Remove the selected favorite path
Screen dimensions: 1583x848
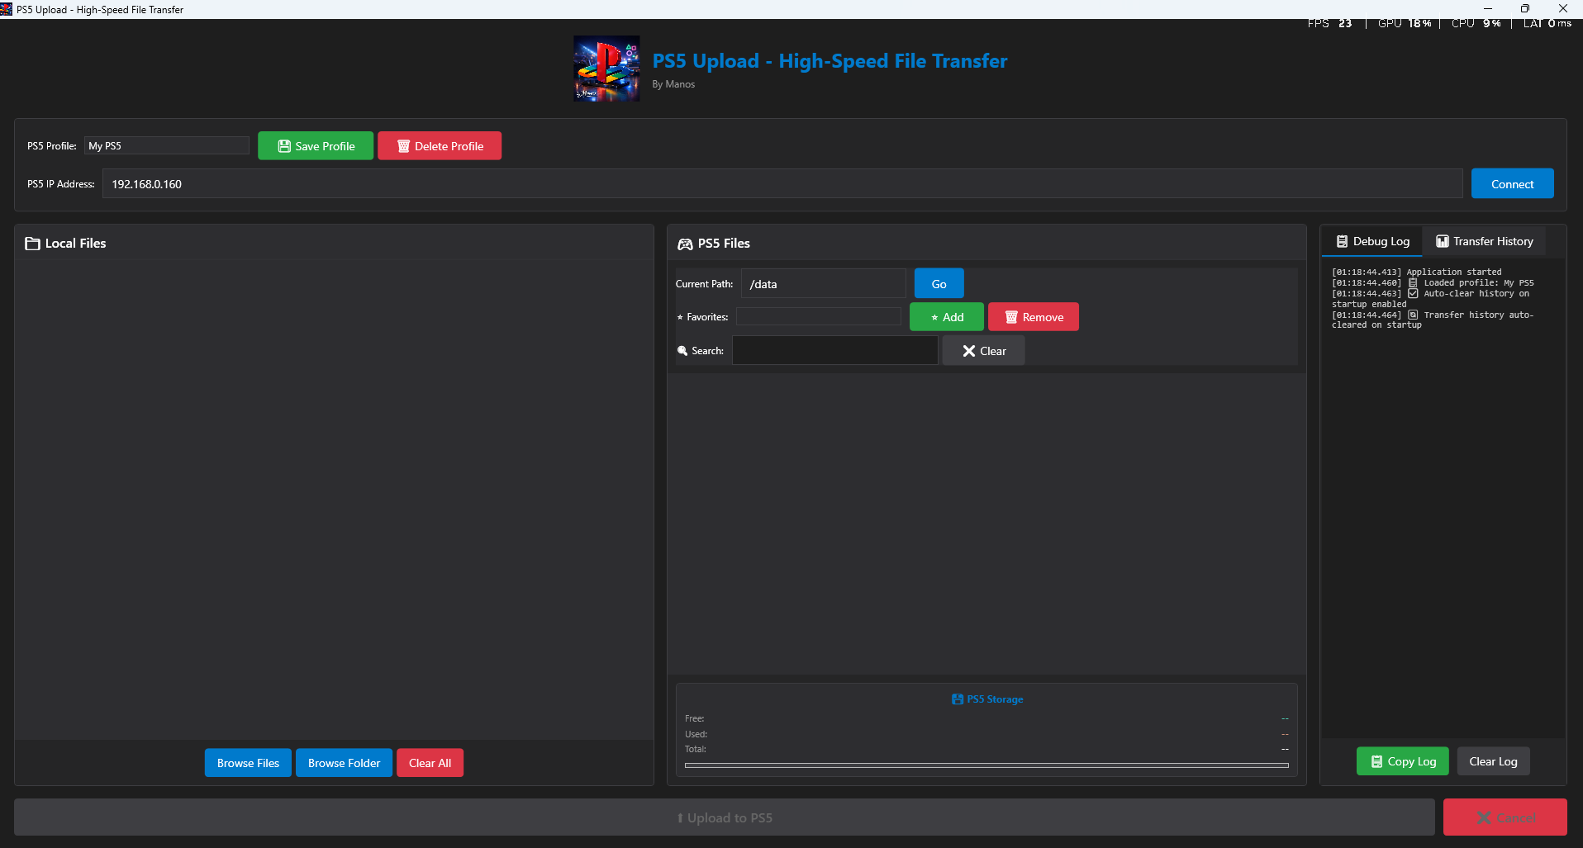click(x=1033, y=317)
